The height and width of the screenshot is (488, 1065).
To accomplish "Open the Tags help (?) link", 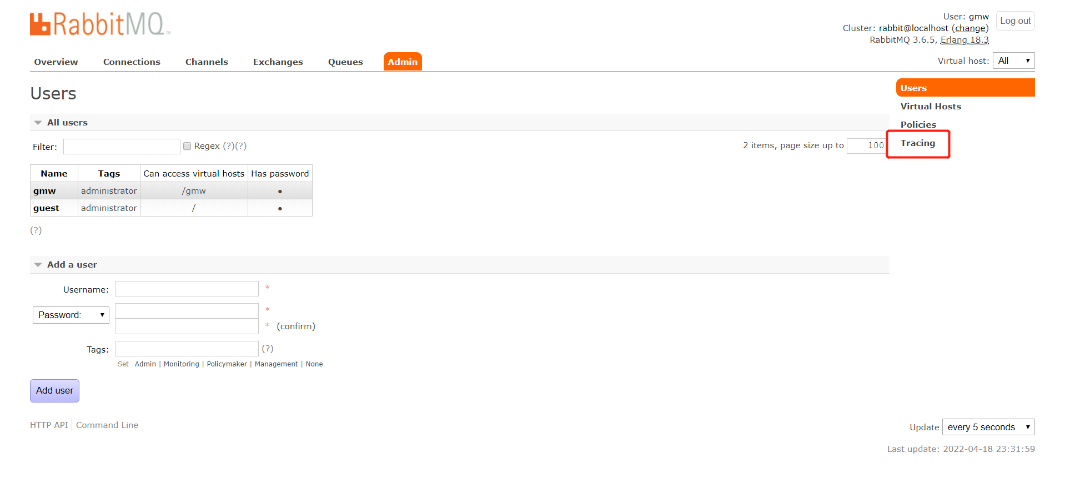I will [268, 349].
